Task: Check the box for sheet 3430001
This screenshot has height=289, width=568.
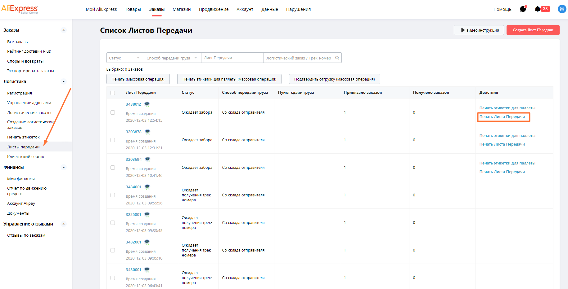Action: (x=113, y=278)
